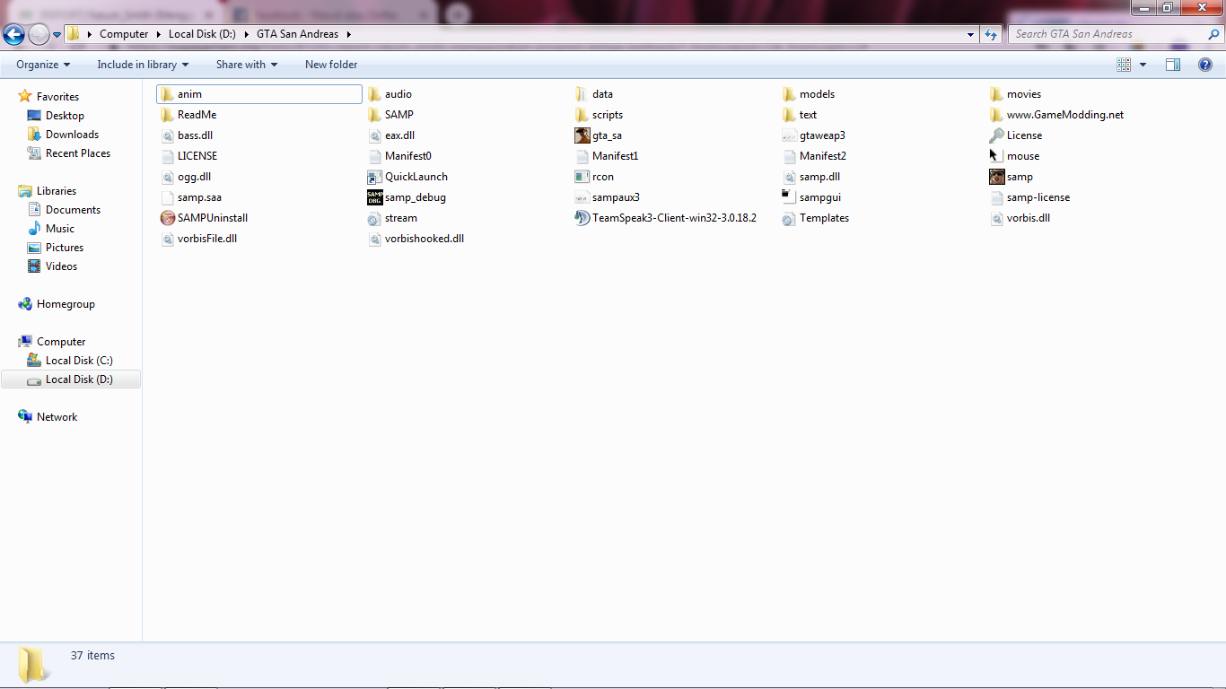Launch the samp application icon
The image size is (1226, 689).
tap(997, 177)
